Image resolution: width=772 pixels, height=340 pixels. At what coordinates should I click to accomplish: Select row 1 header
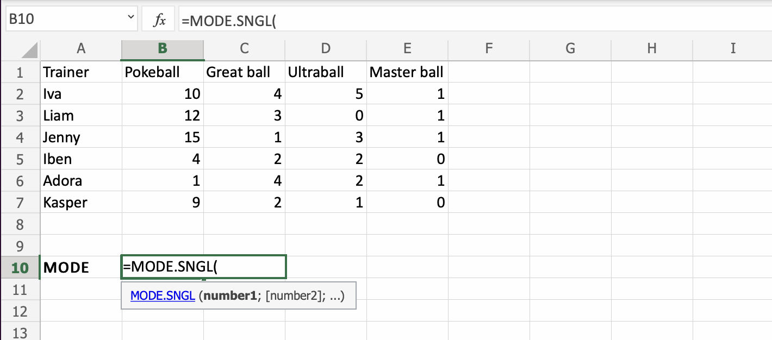pyautogui.click(x=20, y=72)
